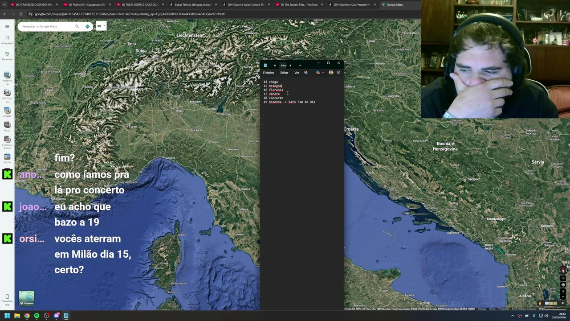
Task: Open Recentes recent places
Action: 7,56
